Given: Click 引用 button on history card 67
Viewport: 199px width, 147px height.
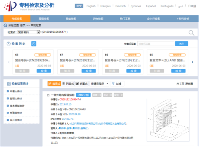Looking at the screenshot, I should [67, 71].
